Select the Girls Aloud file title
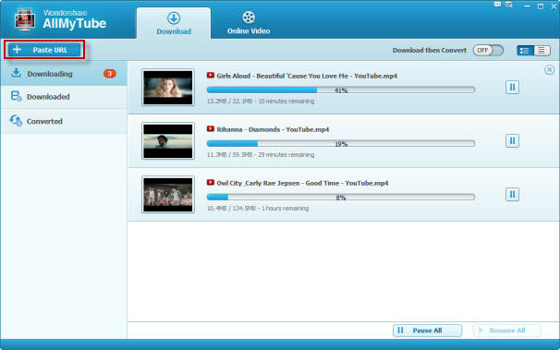Image resolution: width=560 pixels, height=350 pixels. point(307,76)
